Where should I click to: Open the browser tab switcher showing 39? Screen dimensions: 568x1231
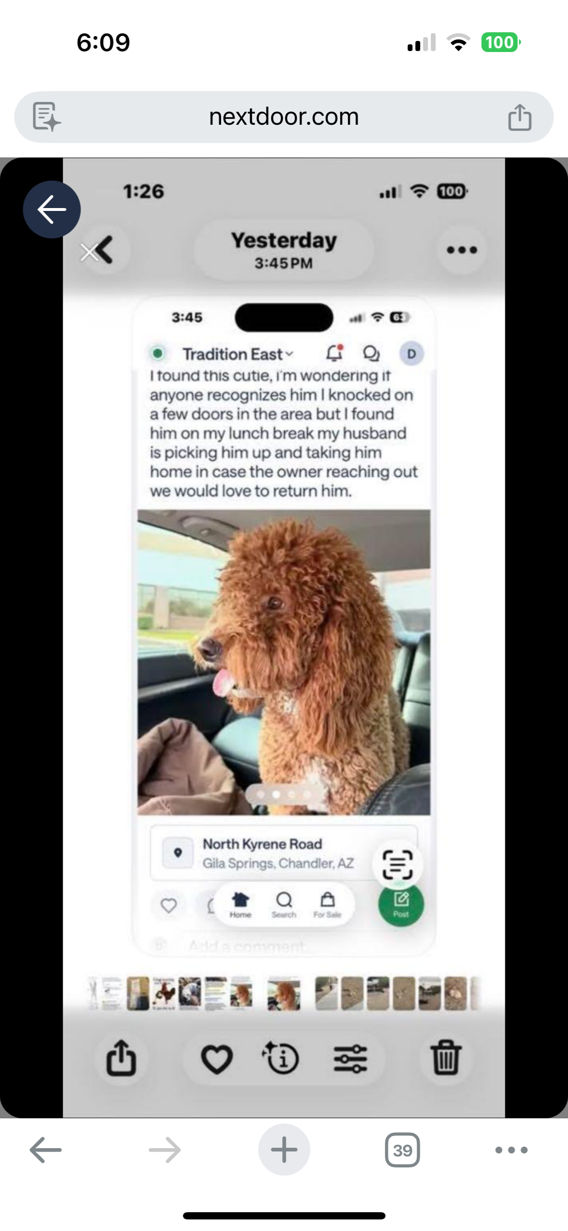[402, 1150]
